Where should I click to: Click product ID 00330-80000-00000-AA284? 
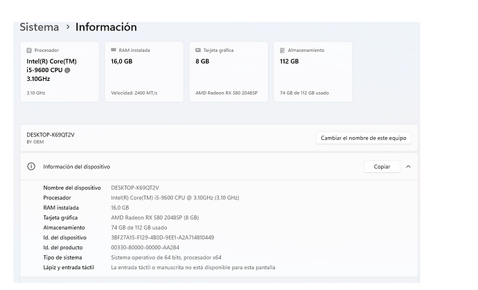(x=145, y=247)
